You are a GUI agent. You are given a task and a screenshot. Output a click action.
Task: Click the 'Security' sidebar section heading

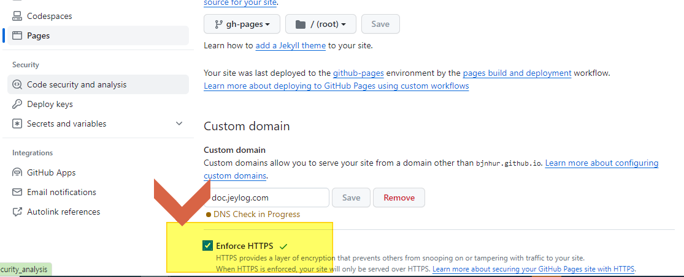26,65
